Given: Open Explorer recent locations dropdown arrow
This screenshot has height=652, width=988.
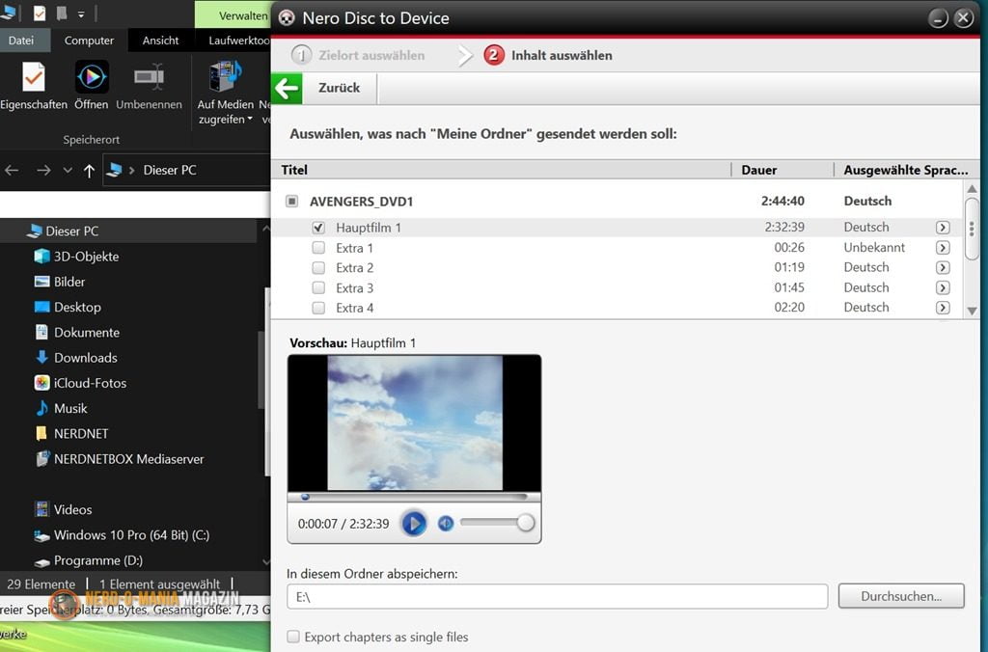Looking at the screenshot, I should (68, 170).
